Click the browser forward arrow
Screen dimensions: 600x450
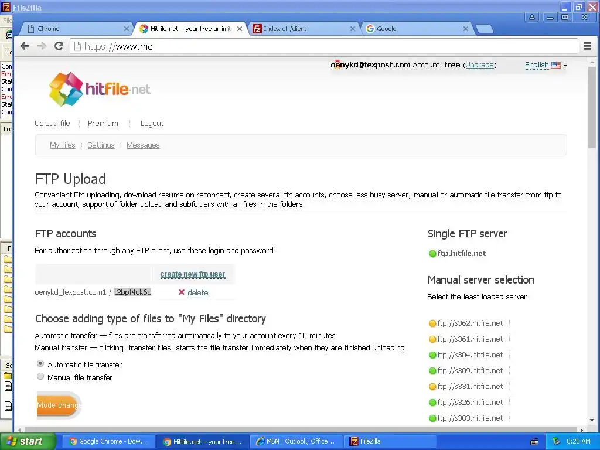pos(42,46)
